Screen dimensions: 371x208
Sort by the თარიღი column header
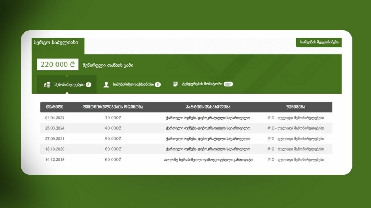point(54,107)
